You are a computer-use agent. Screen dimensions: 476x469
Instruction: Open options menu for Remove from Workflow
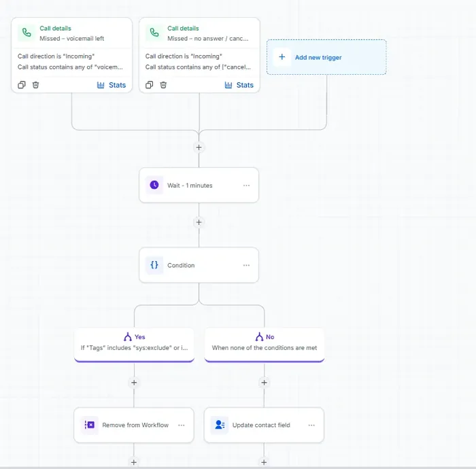(x=182, y=425)
